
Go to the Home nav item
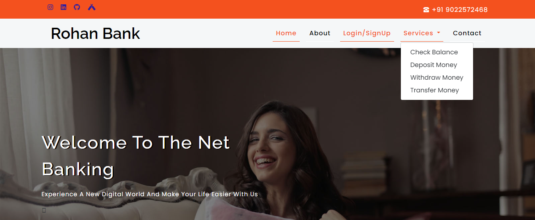tap(286, 33)
